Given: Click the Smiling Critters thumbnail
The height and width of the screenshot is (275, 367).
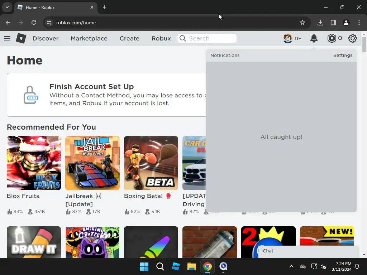Looking at the screenshot, I should [x=92, y=242].
